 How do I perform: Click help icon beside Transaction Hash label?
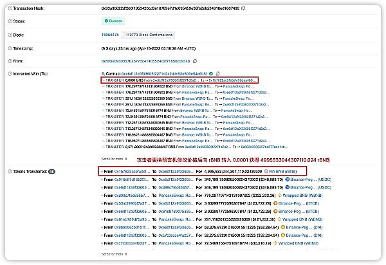10,8
